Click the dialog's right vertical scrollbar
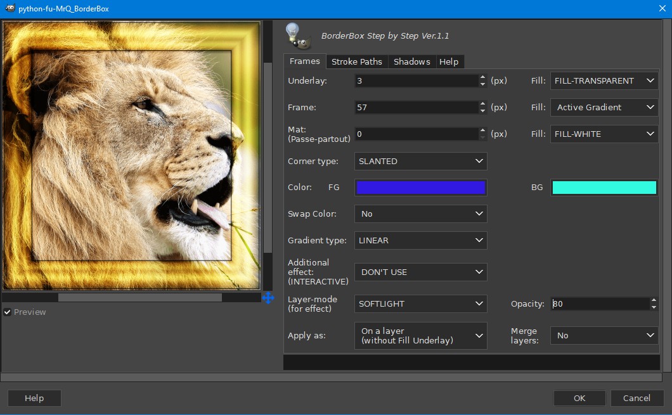 click(667, 195)
